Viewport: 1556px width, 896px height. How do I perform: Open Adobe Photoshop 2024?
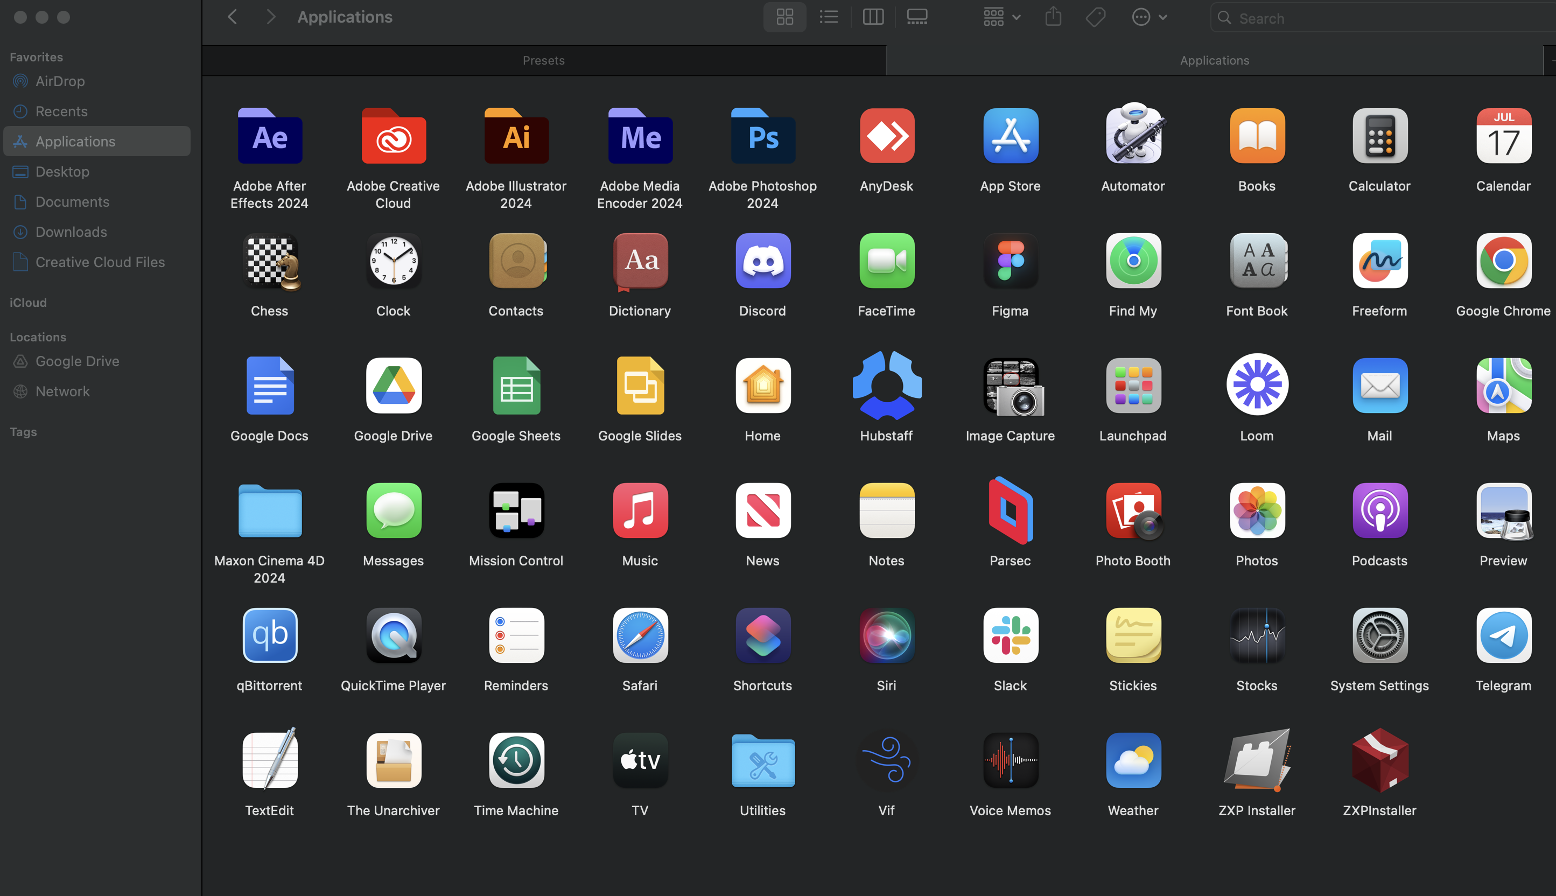pos(762,136)
